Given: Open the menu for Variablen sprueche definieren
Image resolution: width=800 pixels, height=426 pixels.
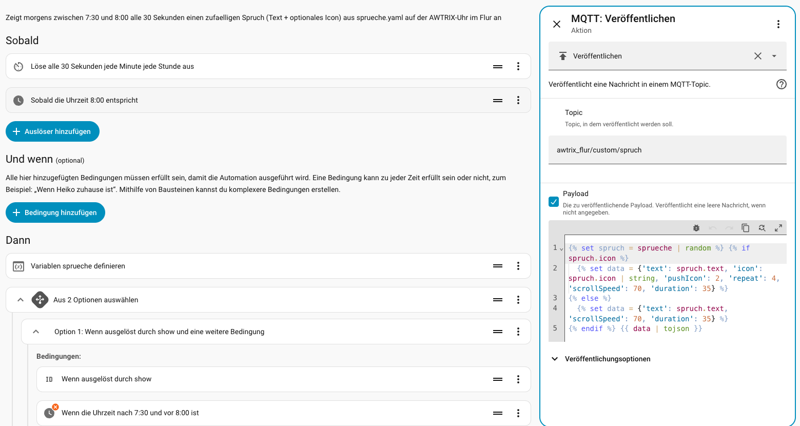Looking at the screenshot, I should (x=518, y=266).
